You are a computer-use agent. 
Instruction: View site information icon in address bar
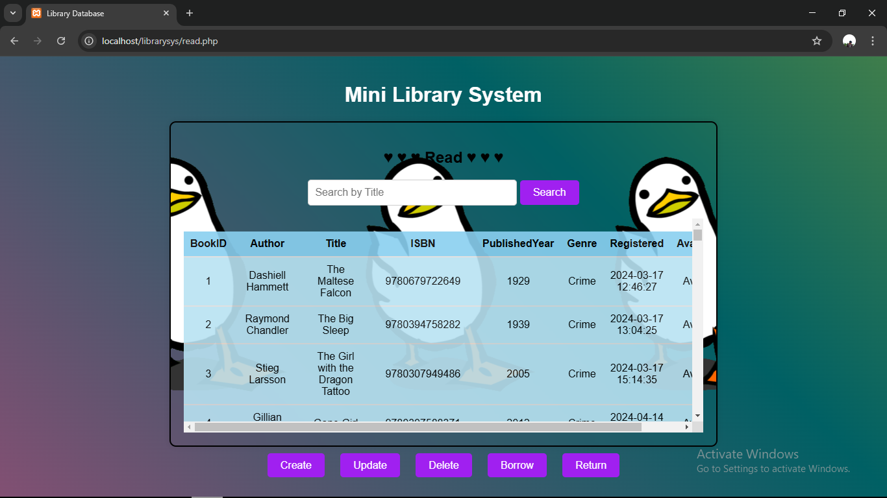90,41
